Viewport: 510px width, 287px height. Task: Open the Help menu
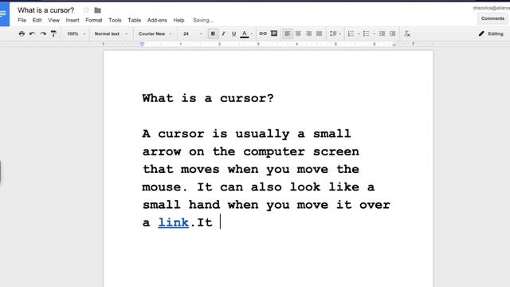pyautogui.click(x=178, y=20)
